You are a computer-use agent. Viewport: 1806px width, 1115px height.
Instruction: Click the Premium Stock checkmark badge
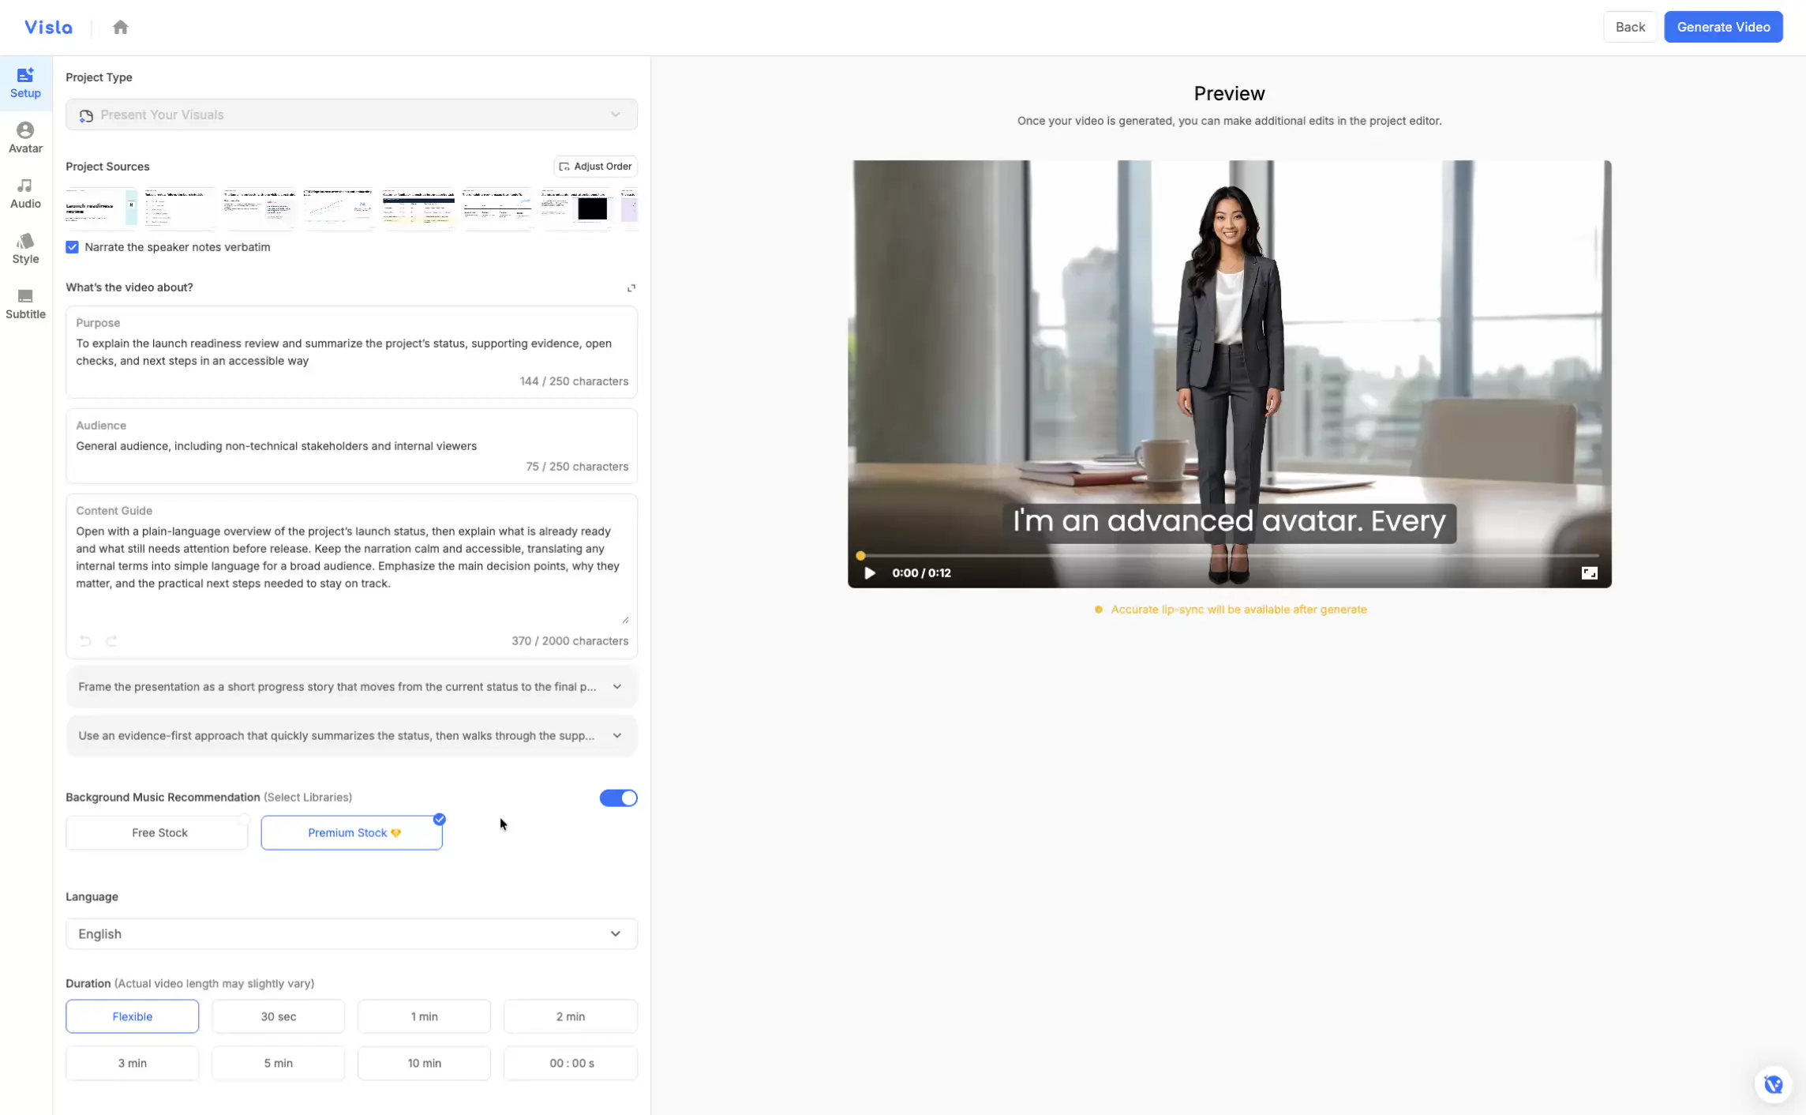[440, 819]
